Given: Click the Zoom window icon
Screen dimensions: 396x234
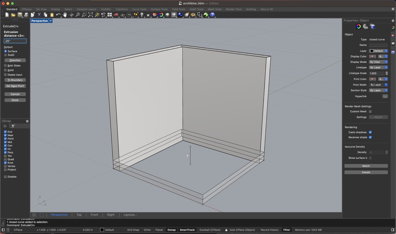Looking at the screenshot, I should 84,15.
